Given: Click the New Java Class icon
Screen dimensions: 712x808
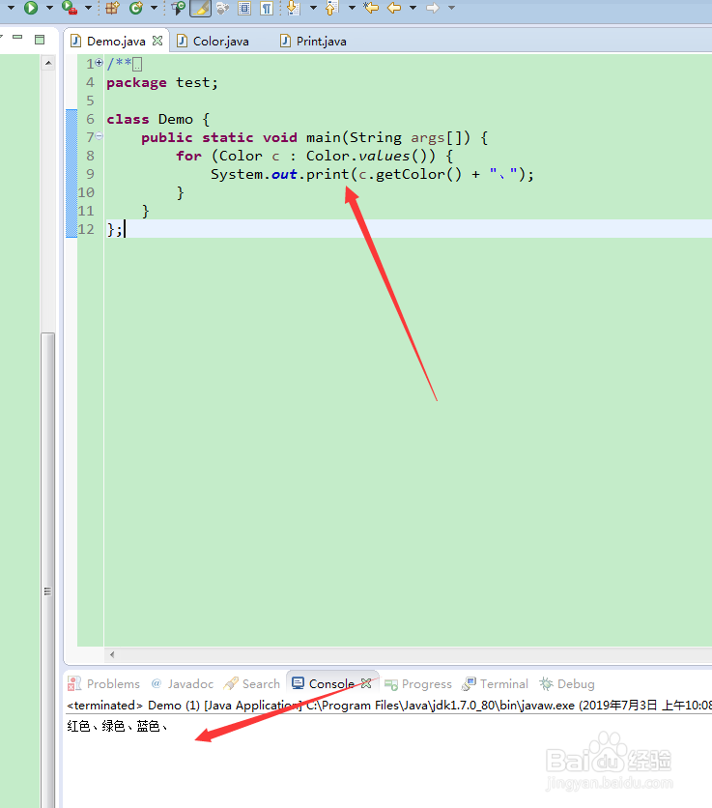Looking at the screenshot, I should 136,8.
